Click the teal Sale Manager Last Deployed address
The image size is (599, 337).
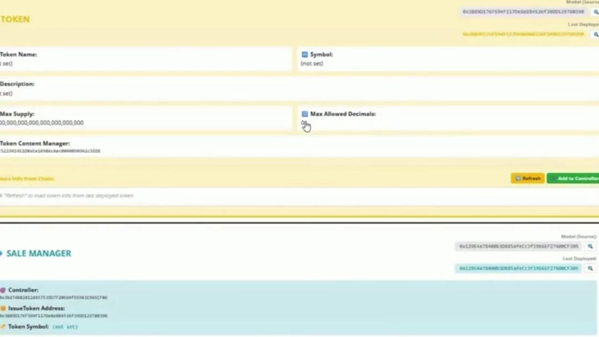pos(519,268)
